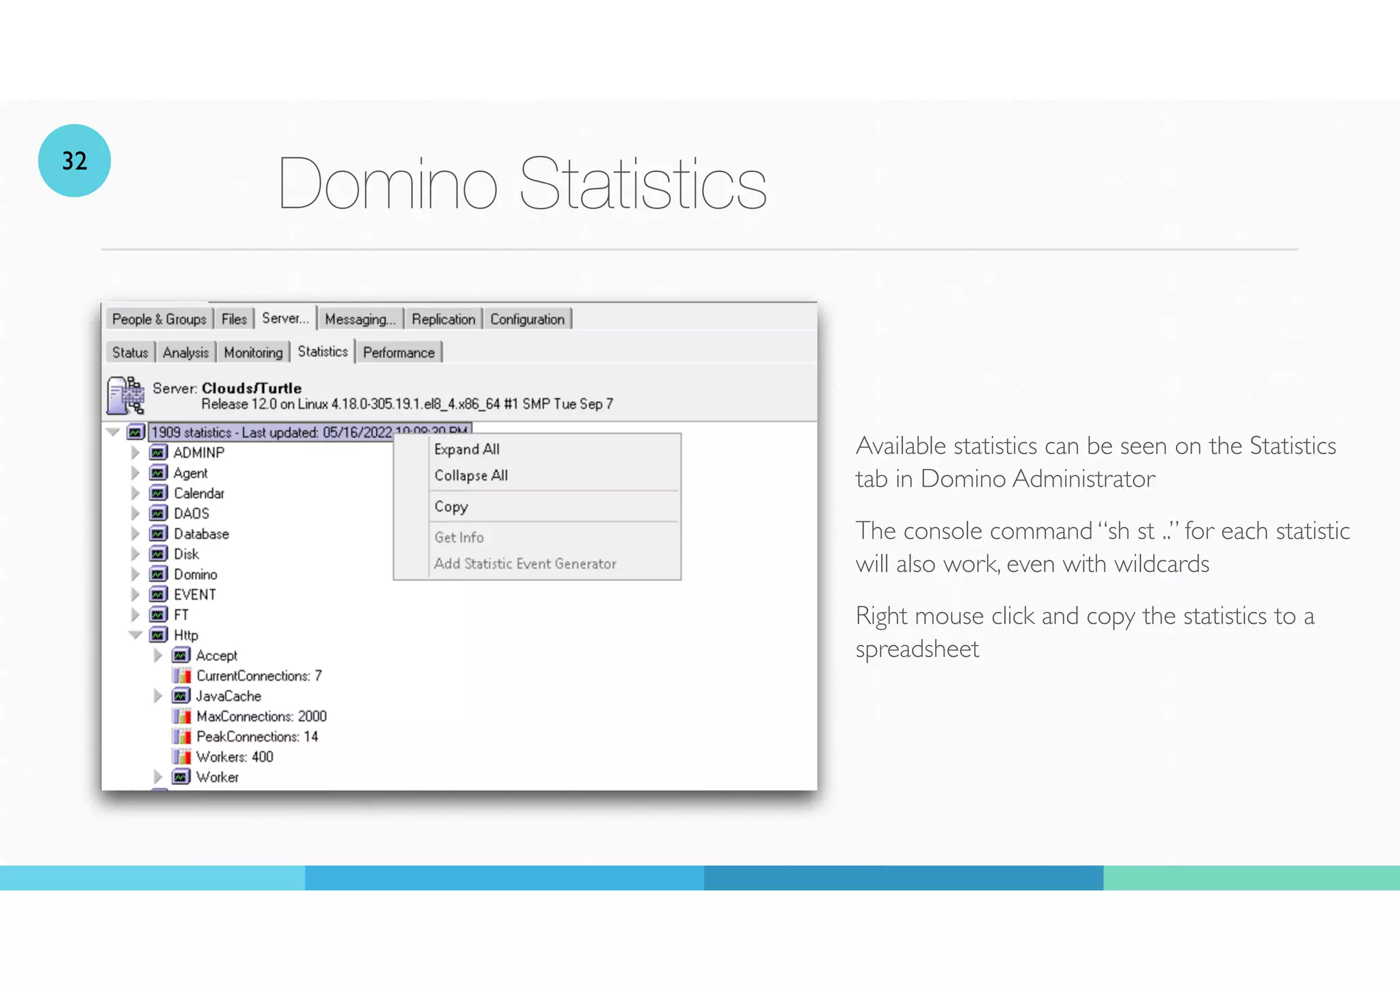This screenshot has height=990, width=1400.
Task: Select the Monitoring sub-tab
Action: [253, 353]
